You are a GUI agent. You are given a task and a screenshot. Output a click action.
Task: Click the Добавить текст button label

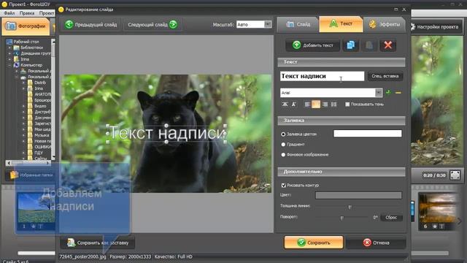pyautogui.click(x=318, y=45)
